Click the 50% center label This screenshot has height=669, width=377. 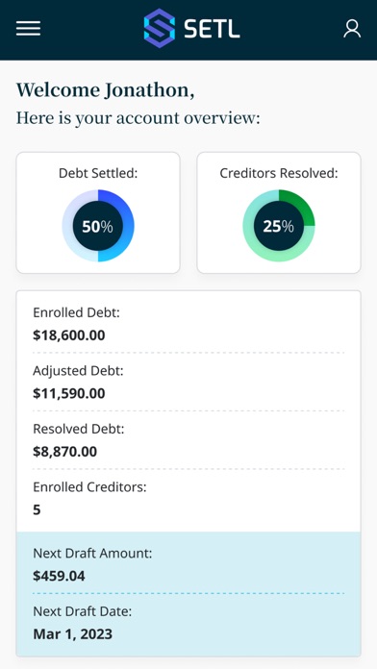tap(98, 227)
